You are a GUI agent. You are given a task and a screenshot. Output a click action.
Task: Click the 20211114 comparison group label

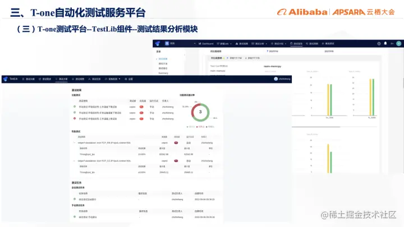click(x=236, y=58)
